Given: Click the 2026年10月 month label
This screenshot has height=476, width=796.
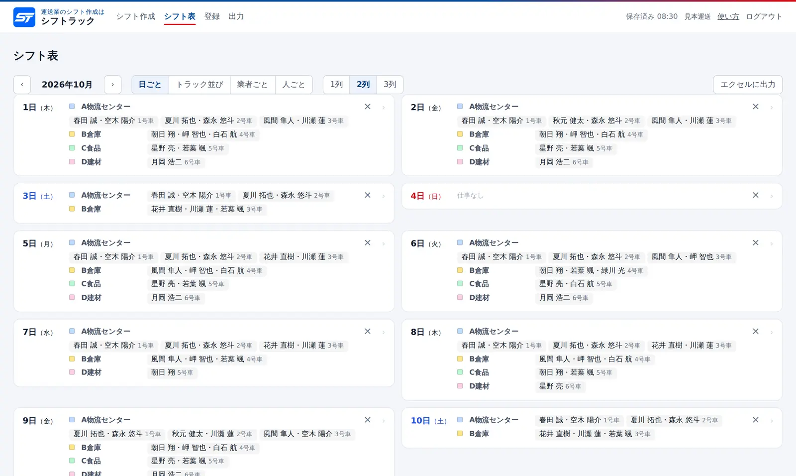Looking at the screenshot, I should 67,85.
